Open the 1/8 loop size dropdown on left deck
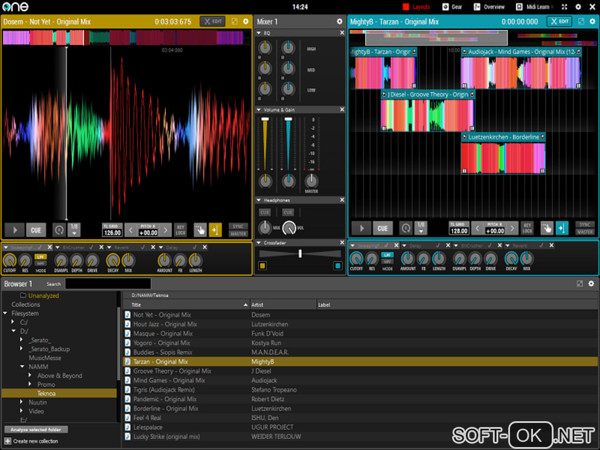 tap(74, 229)
